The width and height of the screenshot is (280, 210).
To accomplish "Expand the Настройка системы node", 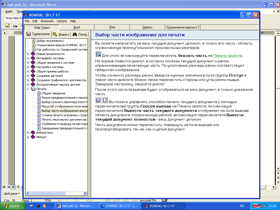I will click(x=28, y=67).
